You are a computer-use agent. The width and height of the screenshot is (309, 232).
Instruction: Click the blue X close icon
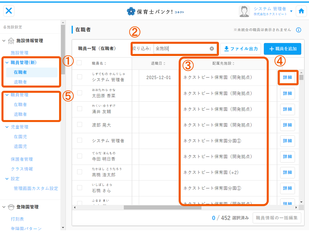(9, 11)
